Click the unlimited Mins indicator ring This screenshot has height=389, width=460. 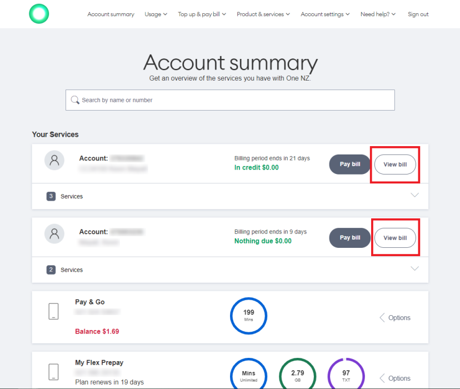(248, 374)
